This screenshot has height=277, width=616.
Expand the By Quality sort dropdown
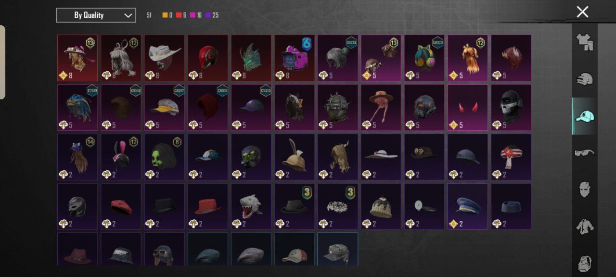click(x=96, y=15)
